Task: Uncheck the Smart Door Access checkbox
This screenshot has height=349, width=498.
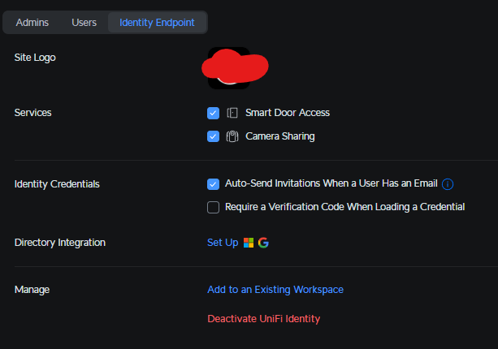Action: 213,113
